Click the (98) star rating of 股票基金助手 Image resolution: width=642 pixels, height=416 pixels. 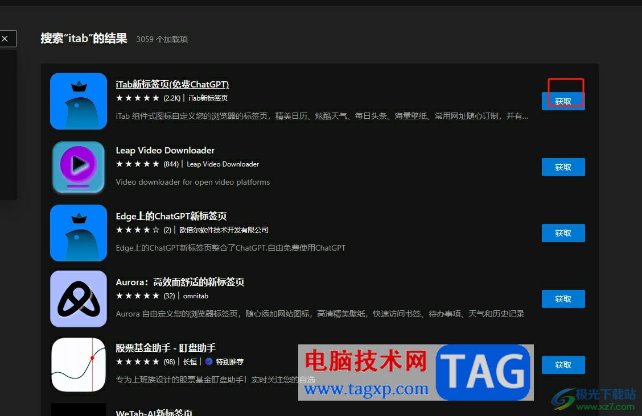pyautogui.click(x=145, y=361)
